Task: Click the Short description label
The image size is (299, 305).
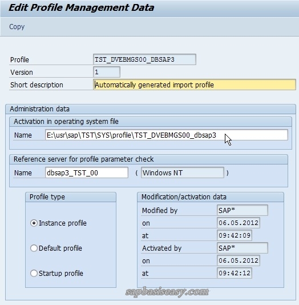Action: coord(37,85)
